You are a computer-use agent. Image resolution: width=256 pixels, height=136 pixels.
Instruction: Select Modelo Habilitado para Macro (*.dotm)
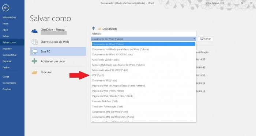pyautogui.click(x=143, y=65)
